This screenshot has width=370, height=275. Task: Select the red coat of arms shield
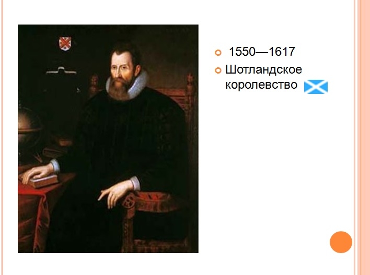(x=65, y=44)
